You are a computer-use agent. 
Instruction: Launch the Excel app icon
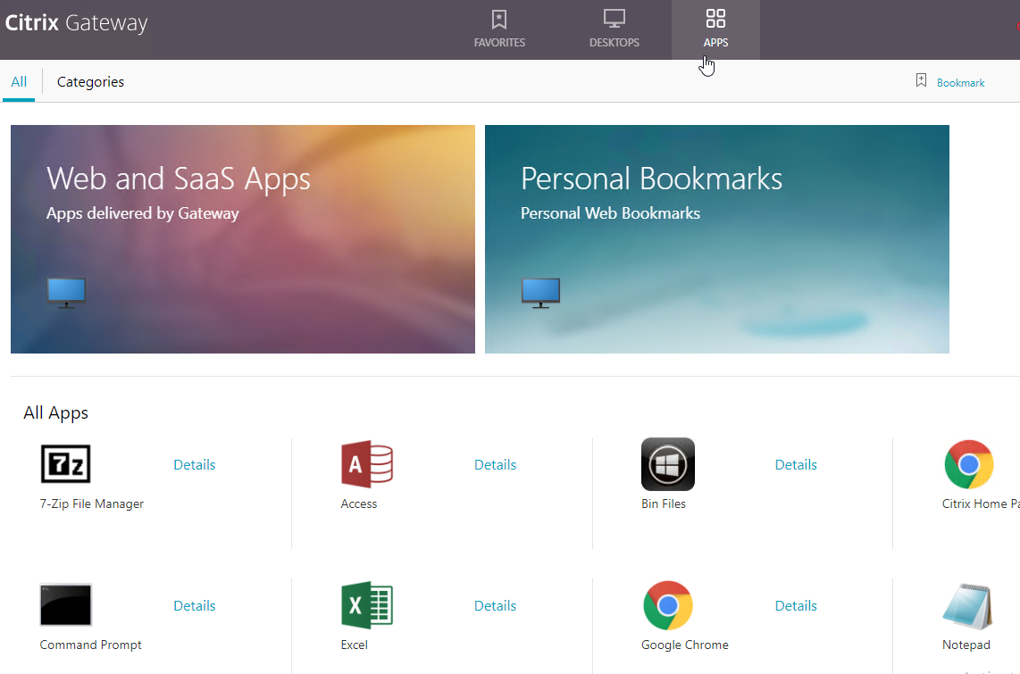[367, 604]
